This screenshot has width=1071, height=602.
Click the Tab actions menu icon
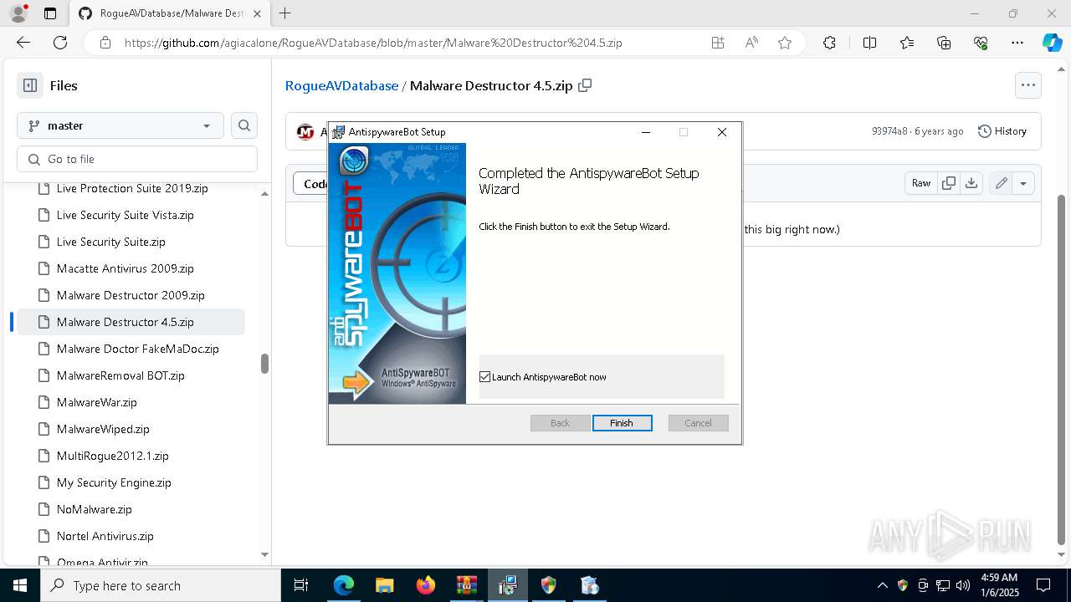click(x=50, y=13)
